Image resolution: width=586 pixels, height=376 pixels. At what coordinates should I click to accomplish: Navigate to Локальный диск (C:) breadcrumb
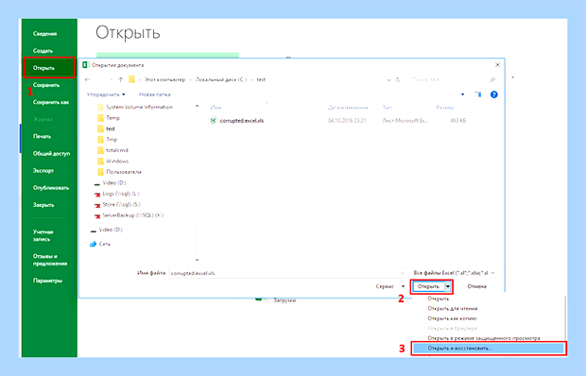221,79
